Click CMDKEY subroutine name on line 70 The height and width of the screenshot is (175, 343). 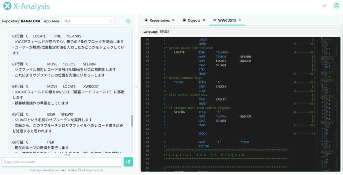(221, 86)
